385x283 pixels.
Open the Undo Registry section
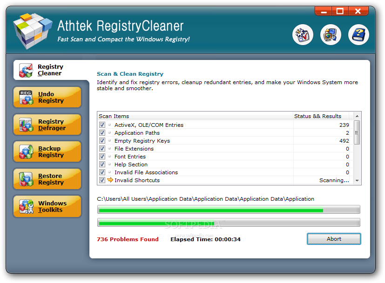pyautogui.click(x=47, y=97)
